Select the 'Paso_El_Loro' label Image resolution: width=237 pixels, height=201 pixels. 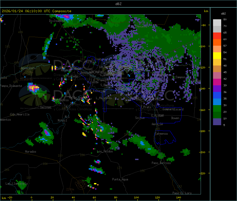pos(182,193)
